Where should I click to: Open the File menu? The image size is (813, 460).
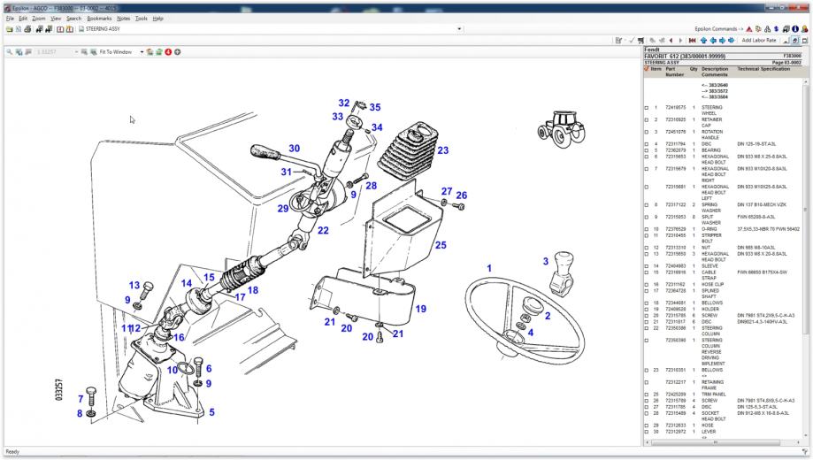10,19
